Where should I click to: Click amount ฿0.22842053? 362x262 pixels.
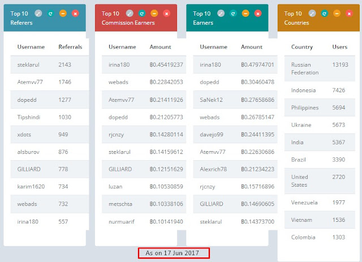(x=166, y=82)
